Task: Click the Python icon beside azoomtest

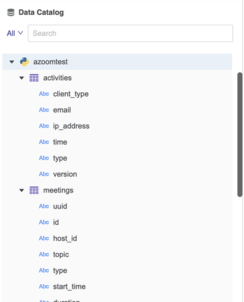Action: click(24, 62)
